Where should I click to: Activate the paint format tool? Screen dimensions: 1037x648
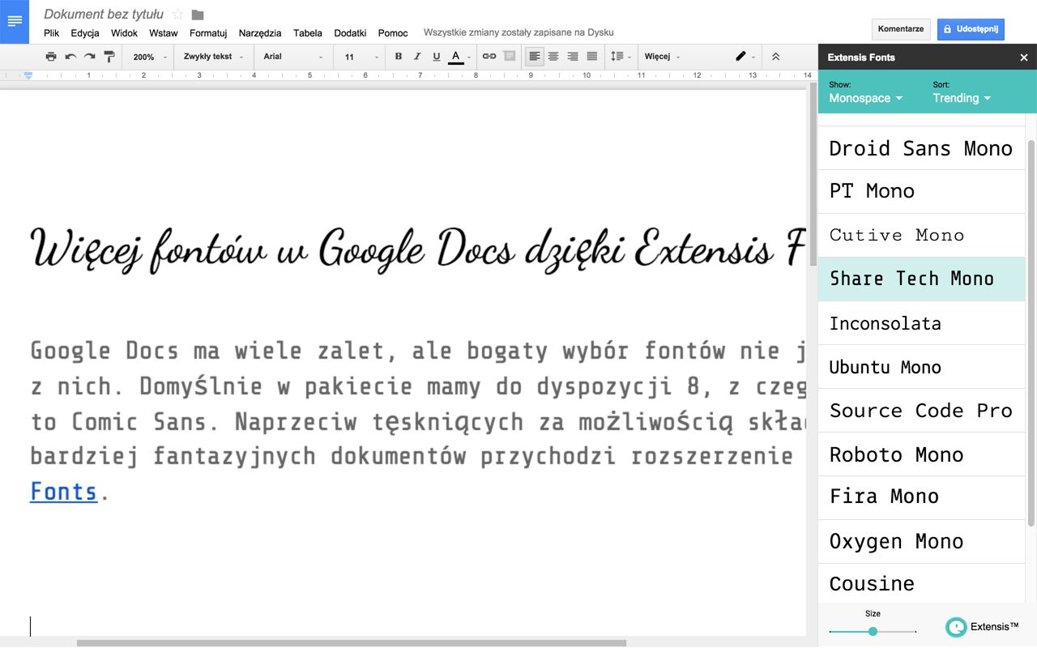(109, 57)
